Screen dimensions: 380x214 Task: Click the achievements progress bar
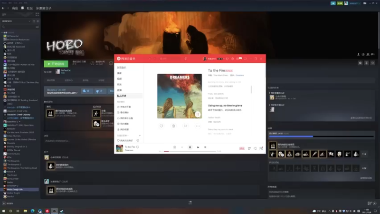tap(322, 136)
